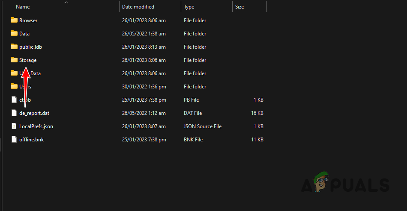Screen dimensions: 407x211
Task: Select the Storage folder icon
Action: click(14, 60)
